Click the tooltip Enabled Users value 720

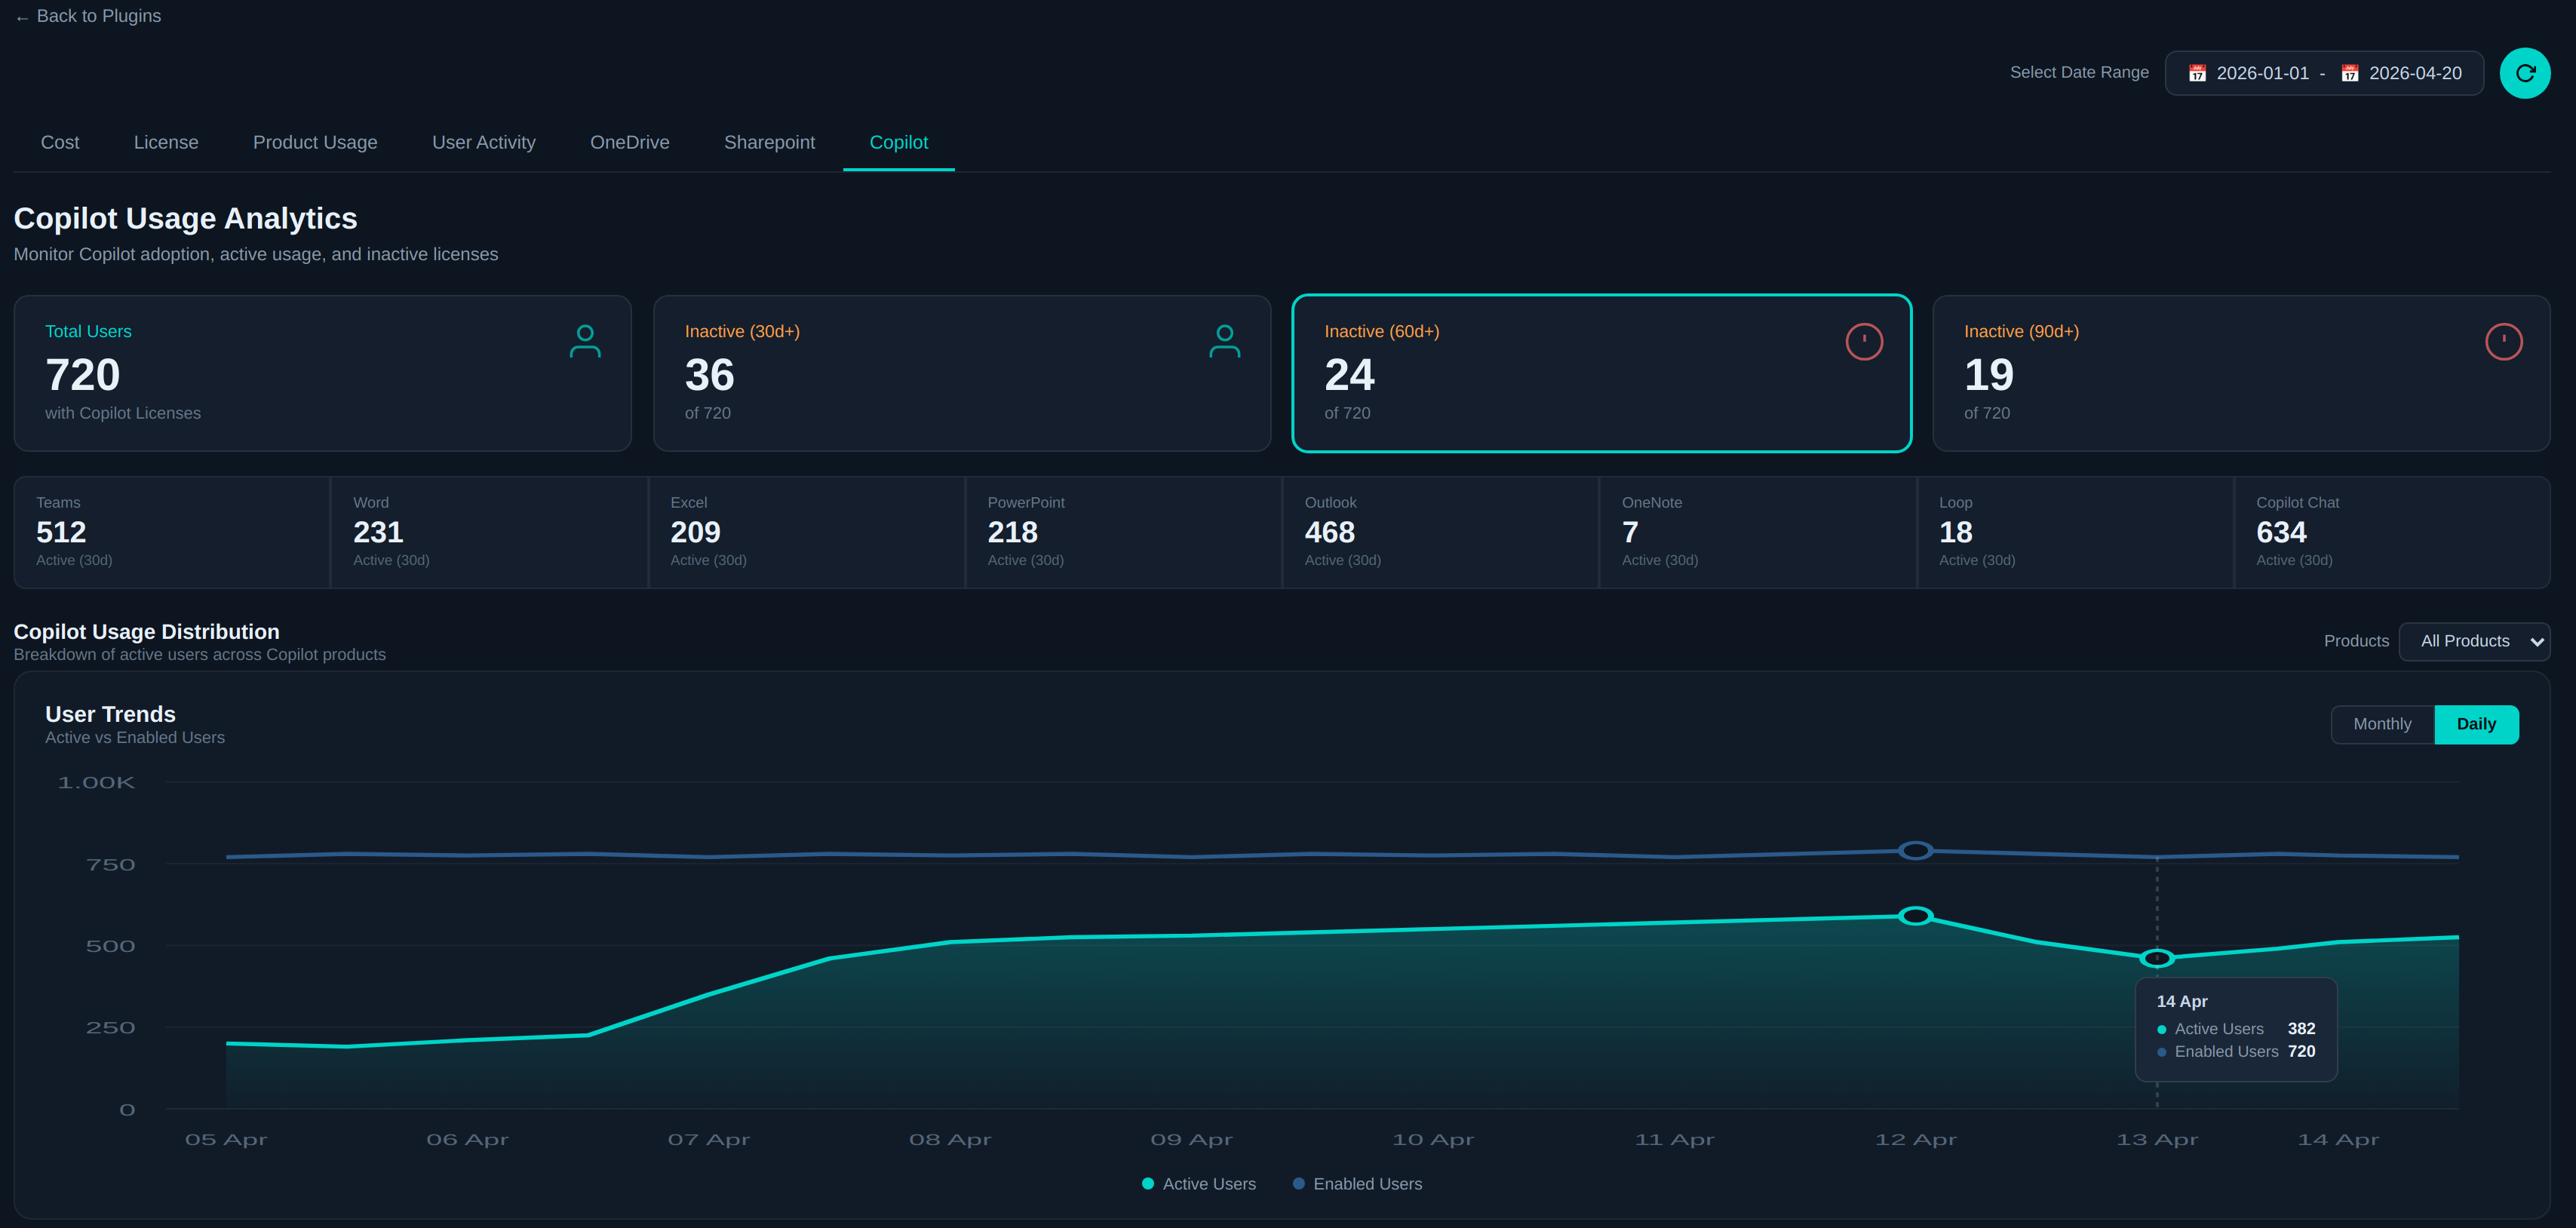point(2300,1051)
